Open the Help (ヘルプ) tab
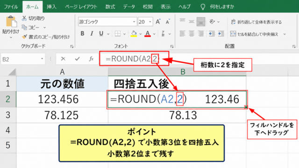The image size is (299, 168). 185,7
